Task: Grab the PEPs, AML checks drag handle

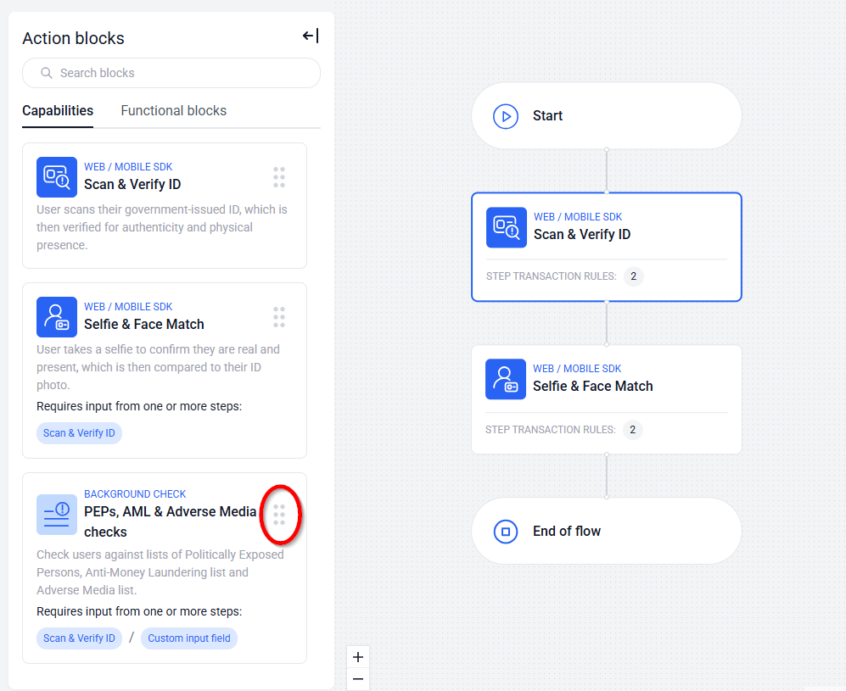Action: pyautogui.click(x=279, y=514)
